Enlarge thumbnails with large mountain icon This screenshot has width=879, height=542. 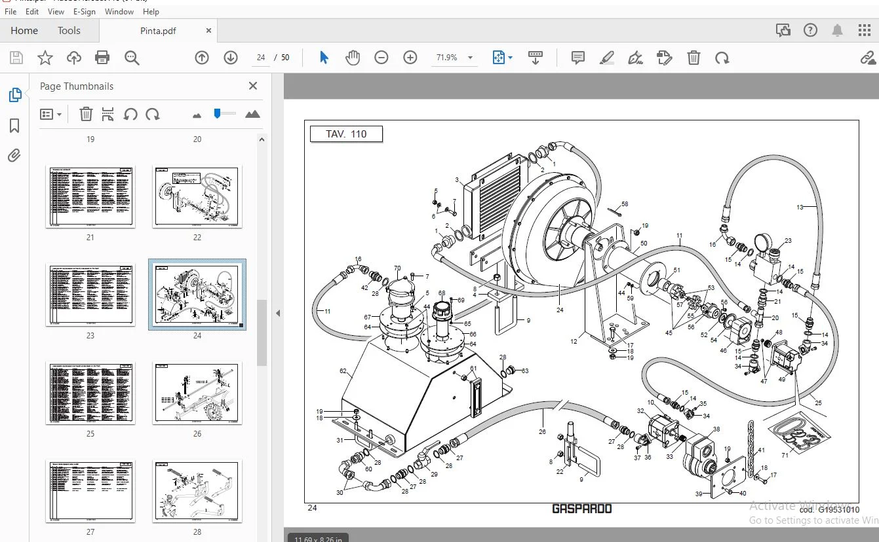(x=252, y=114)
